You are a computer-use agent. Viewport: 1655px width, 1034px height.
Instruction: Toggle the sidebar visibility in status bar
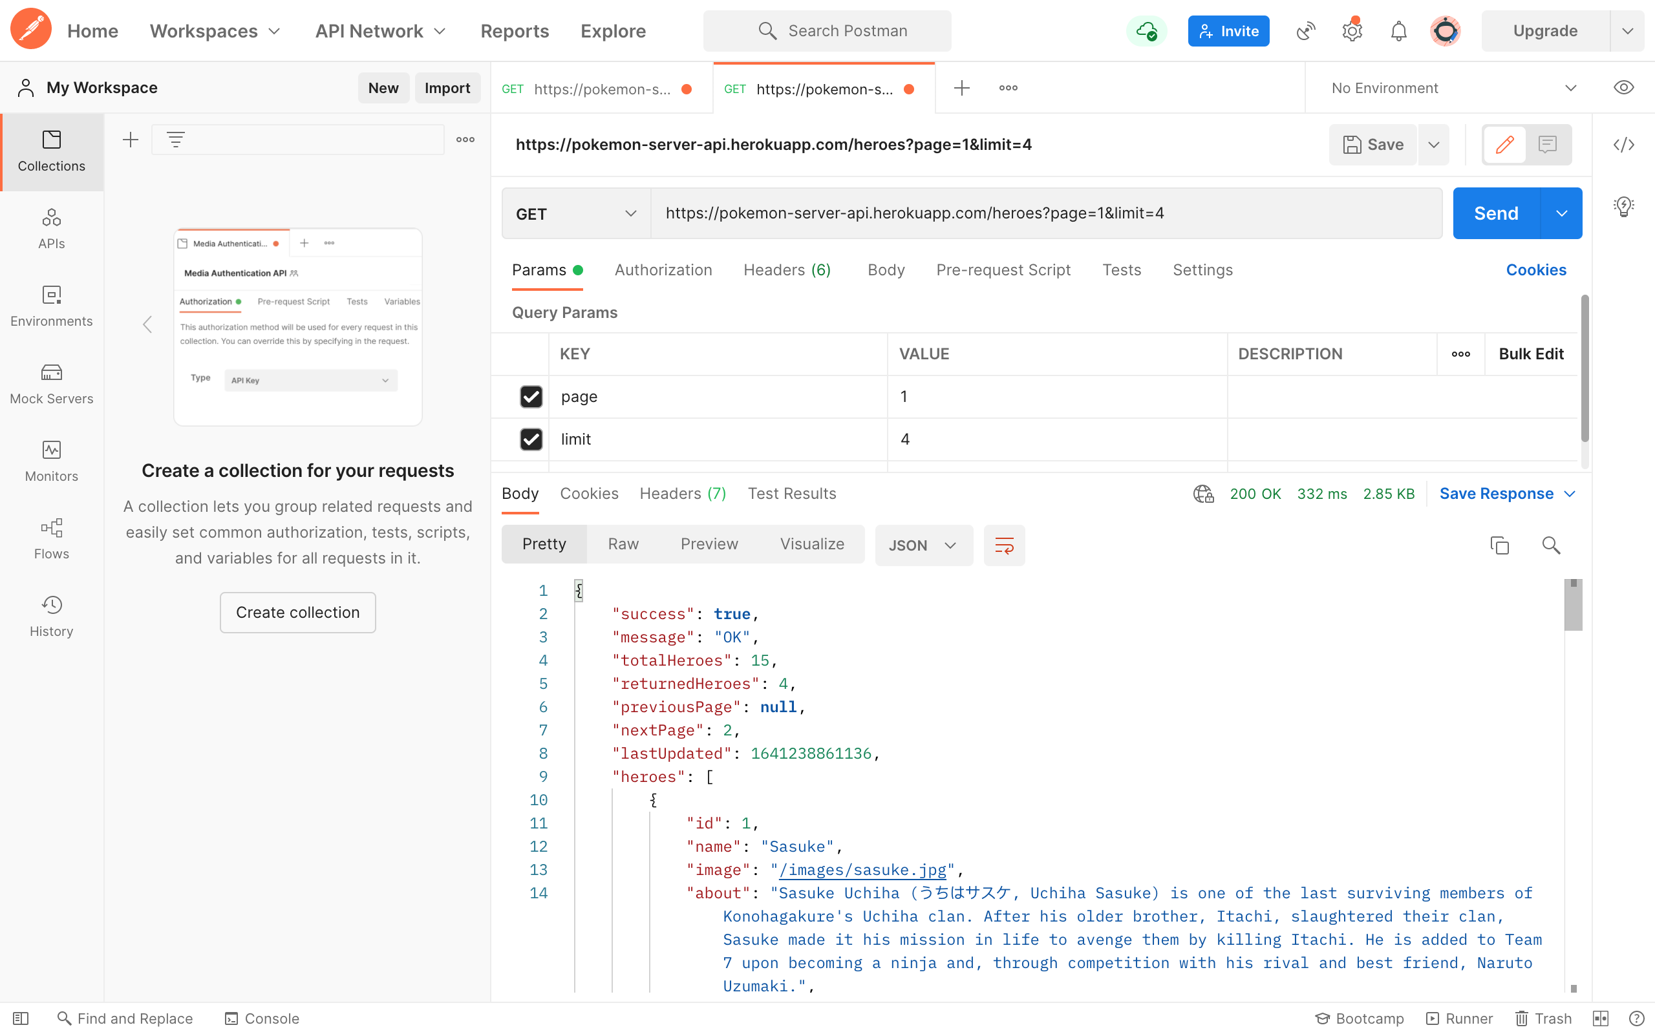click(21, 1018)
